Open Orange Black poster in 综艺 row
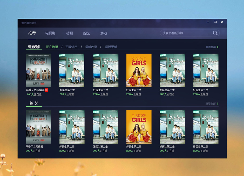Viewport: 244px width, 176px height. click(38, 127)
